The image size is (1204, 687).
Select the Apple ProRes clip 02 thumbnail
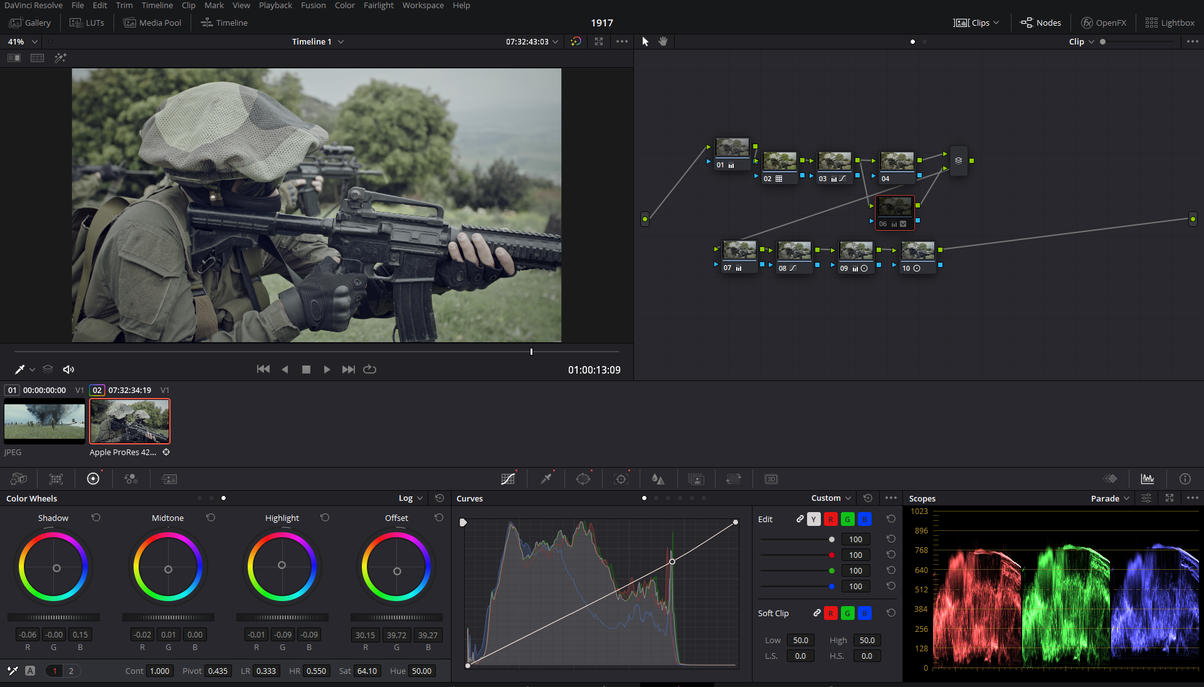130,421
